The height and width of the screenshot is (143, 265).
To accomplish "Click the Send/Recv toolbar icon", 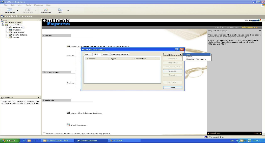I will point(28,10).
